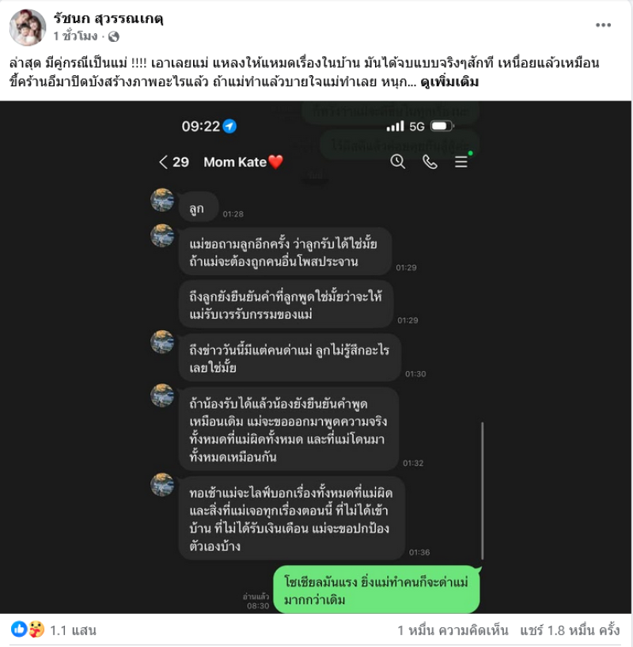Click the poster name รัชนก สุวรรณเกตุ
The width and height of the screenshot is (633, 647).
coord(108,18)
